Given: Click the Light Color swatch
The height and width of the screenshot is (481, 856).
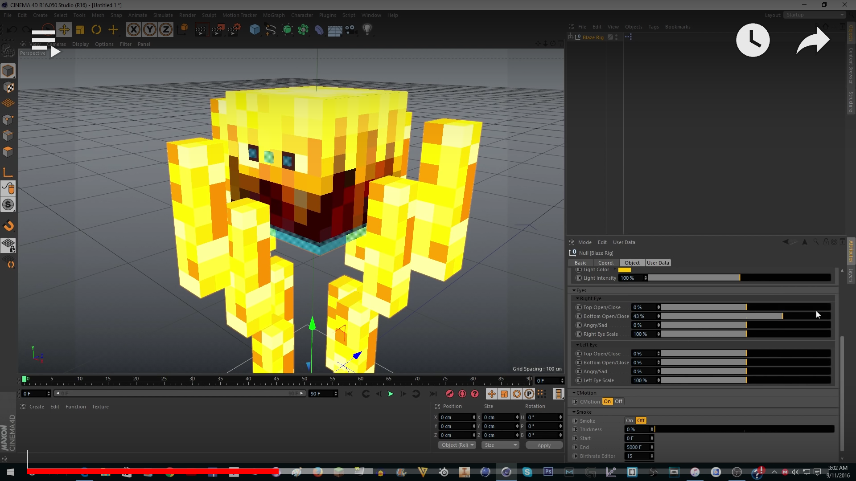Looking at the screenshot, I should [625, 270].
